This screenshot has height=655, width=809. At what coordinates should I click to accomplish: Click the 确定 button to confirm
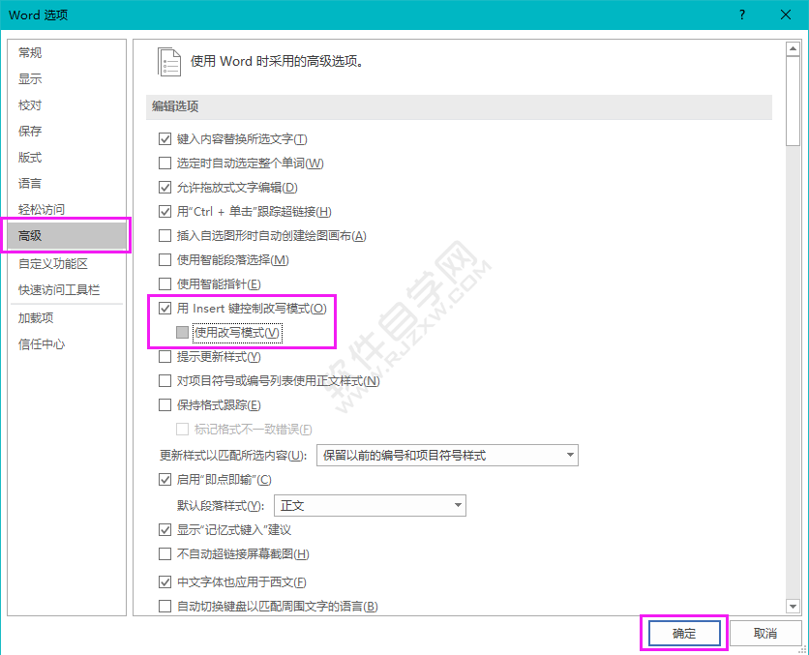tap(683, 633)
